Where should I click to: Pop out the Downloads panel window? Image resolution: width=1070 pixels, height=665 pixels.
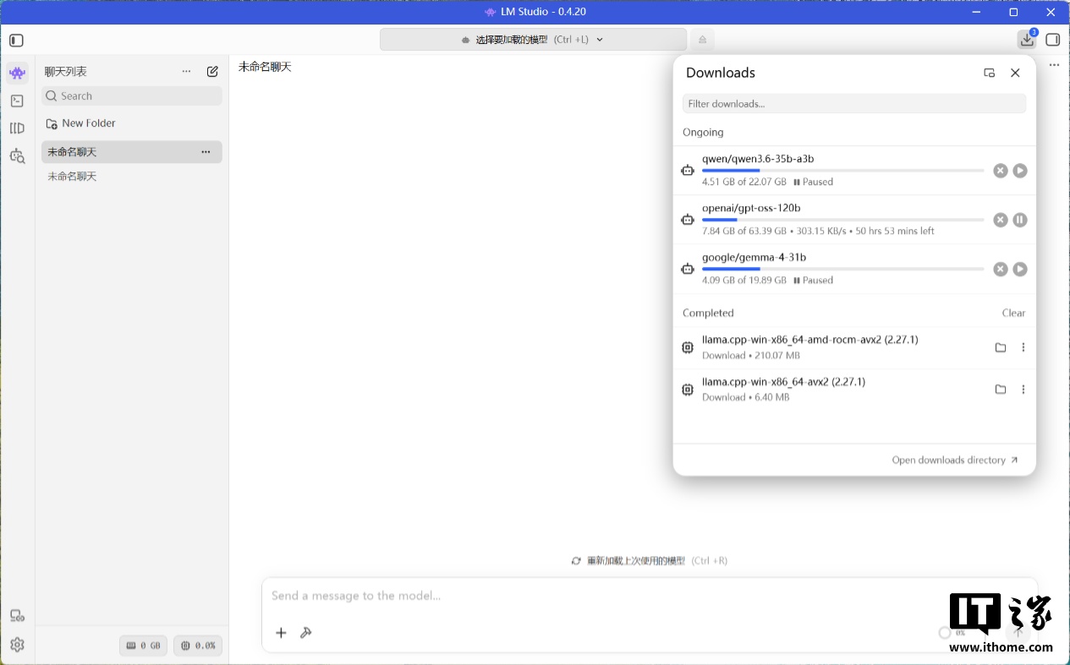tap(990, 73)
